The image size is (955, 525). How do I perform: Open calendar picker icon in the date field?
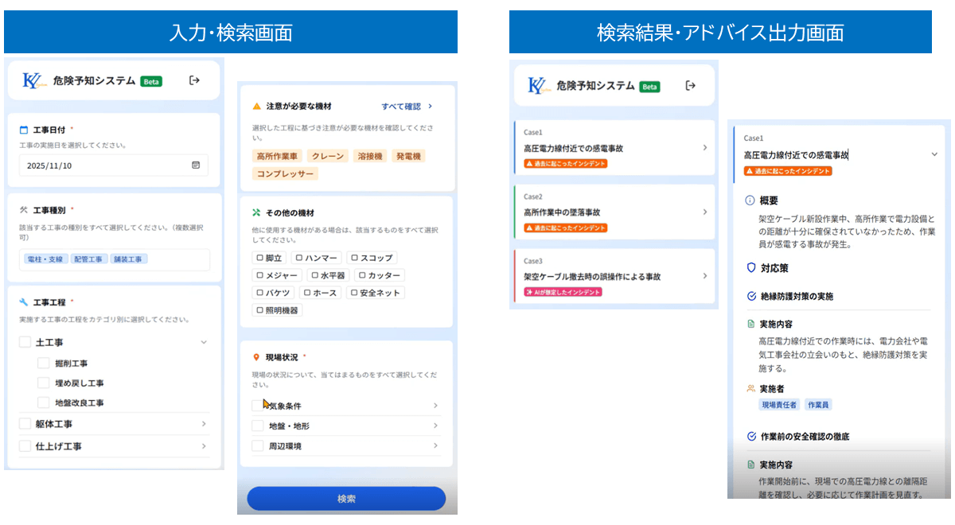(x=196, y=165)
